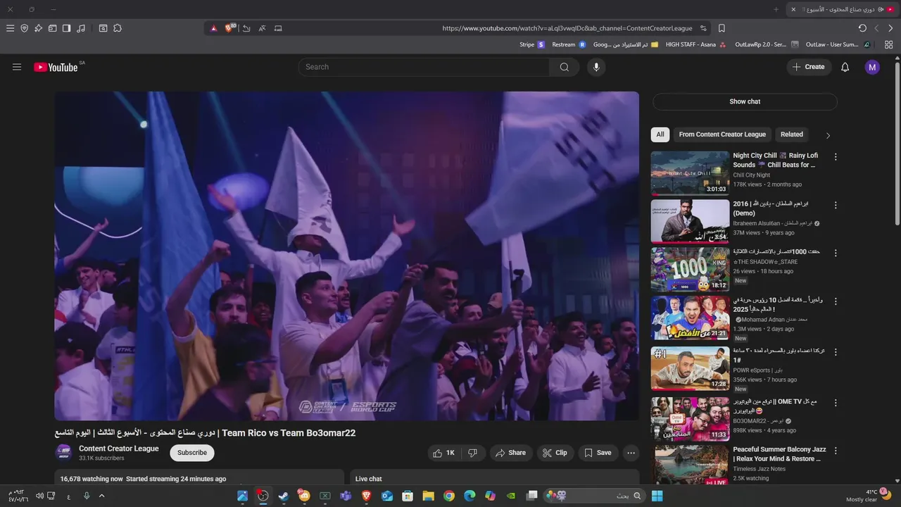Show next filter chips with arrow
The image size is (901, 507).
[828, 135]
